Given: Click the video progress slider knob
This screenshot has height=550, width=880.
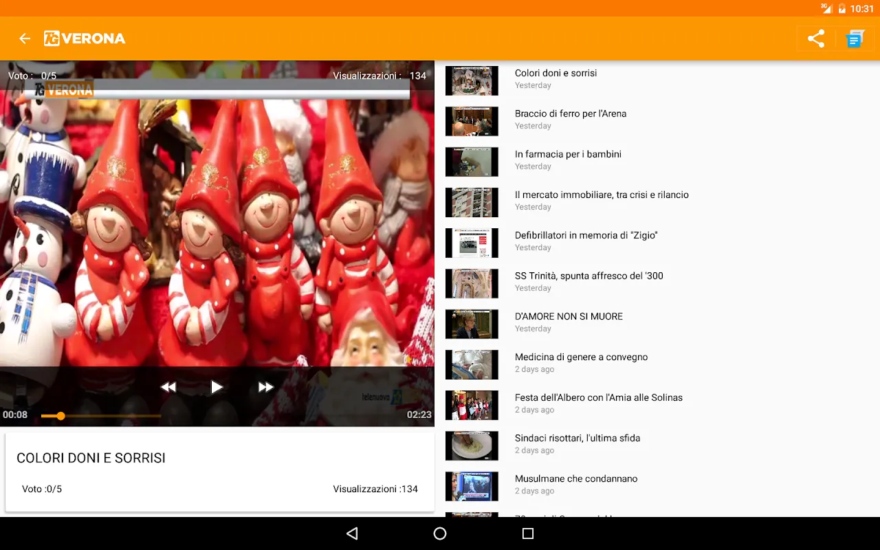Looking at the screenshot, I should click(x=60, y=416).
